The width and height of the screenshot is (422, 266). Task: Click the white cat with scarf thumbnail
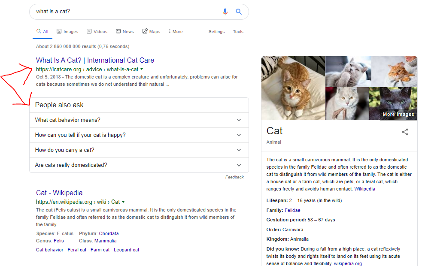(x=347, y=103)
